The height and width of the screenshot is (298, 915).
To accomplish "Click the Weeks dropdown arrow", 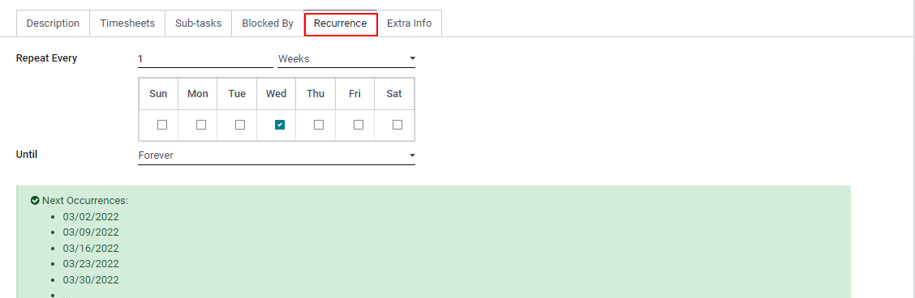I will tap(412, 59).
